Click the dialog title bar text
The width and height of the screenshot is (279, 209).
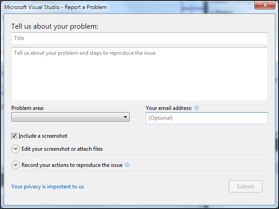coord(56,7)
